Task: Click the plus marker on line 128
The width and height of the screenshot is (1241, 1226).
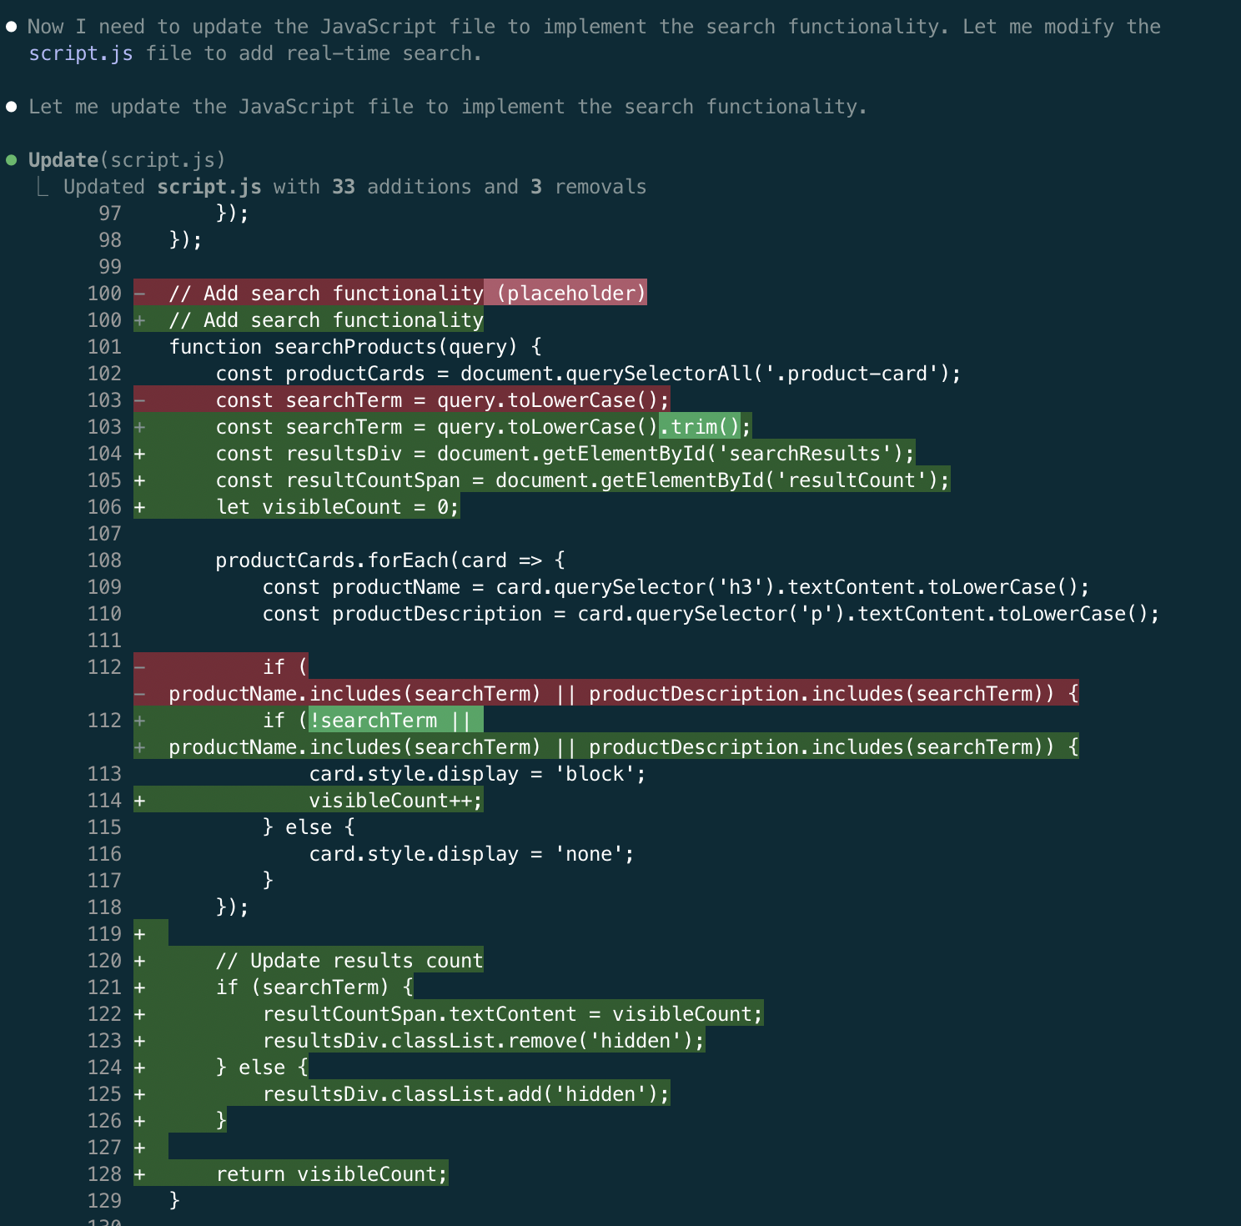Action: pyautogui.click(x=139, y=1174)
